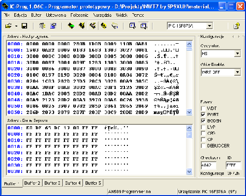Viewport: 246px width, 196px height.
Task: Switch to hex view icon
Action: 144,26
